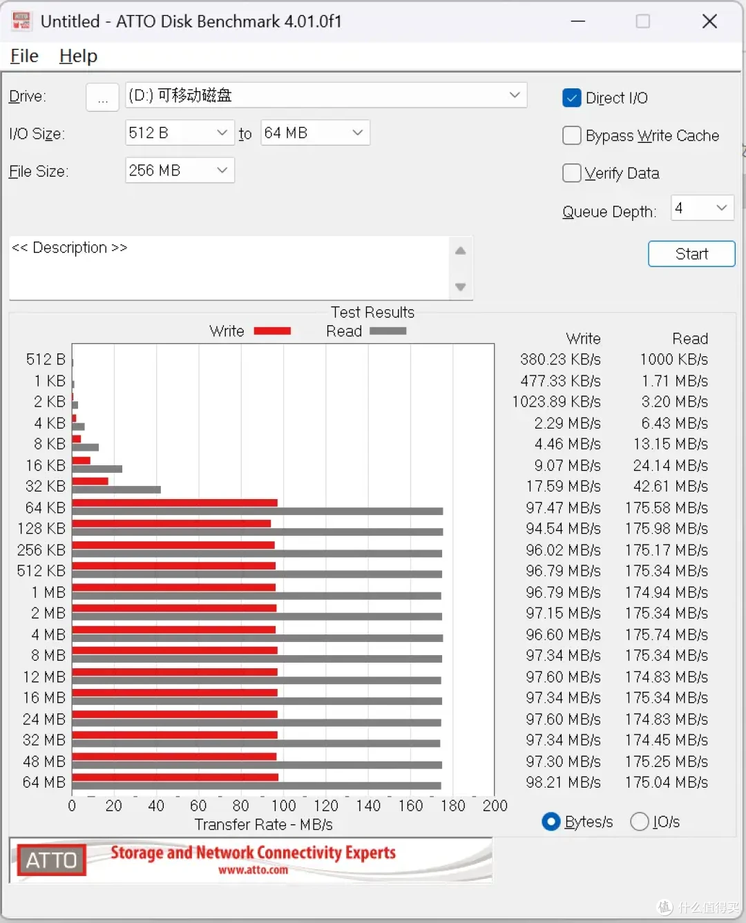The width and height of the screenshot is (746, 923).
Task: Click into the Description text field
Action: pos(228,268)
